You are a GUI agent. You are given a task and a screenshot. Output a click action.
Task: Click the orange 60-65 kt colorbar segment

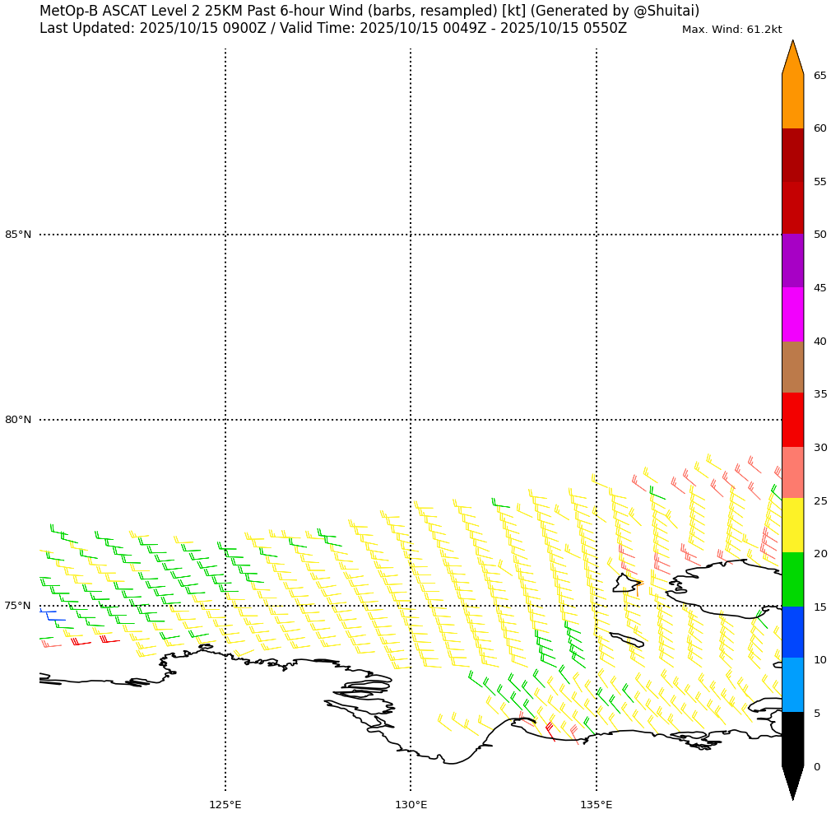(x=792, y=101)
